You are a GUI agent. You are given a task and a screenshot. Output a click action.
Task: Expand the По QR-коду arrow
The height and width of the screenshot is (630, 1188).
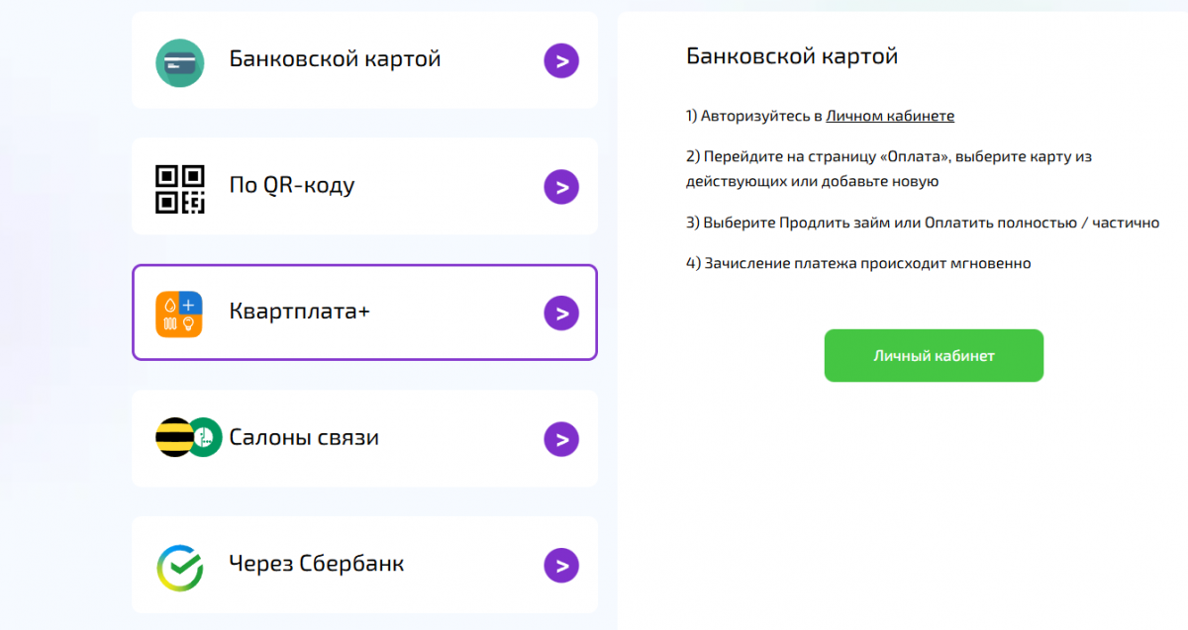pos(561,187)
